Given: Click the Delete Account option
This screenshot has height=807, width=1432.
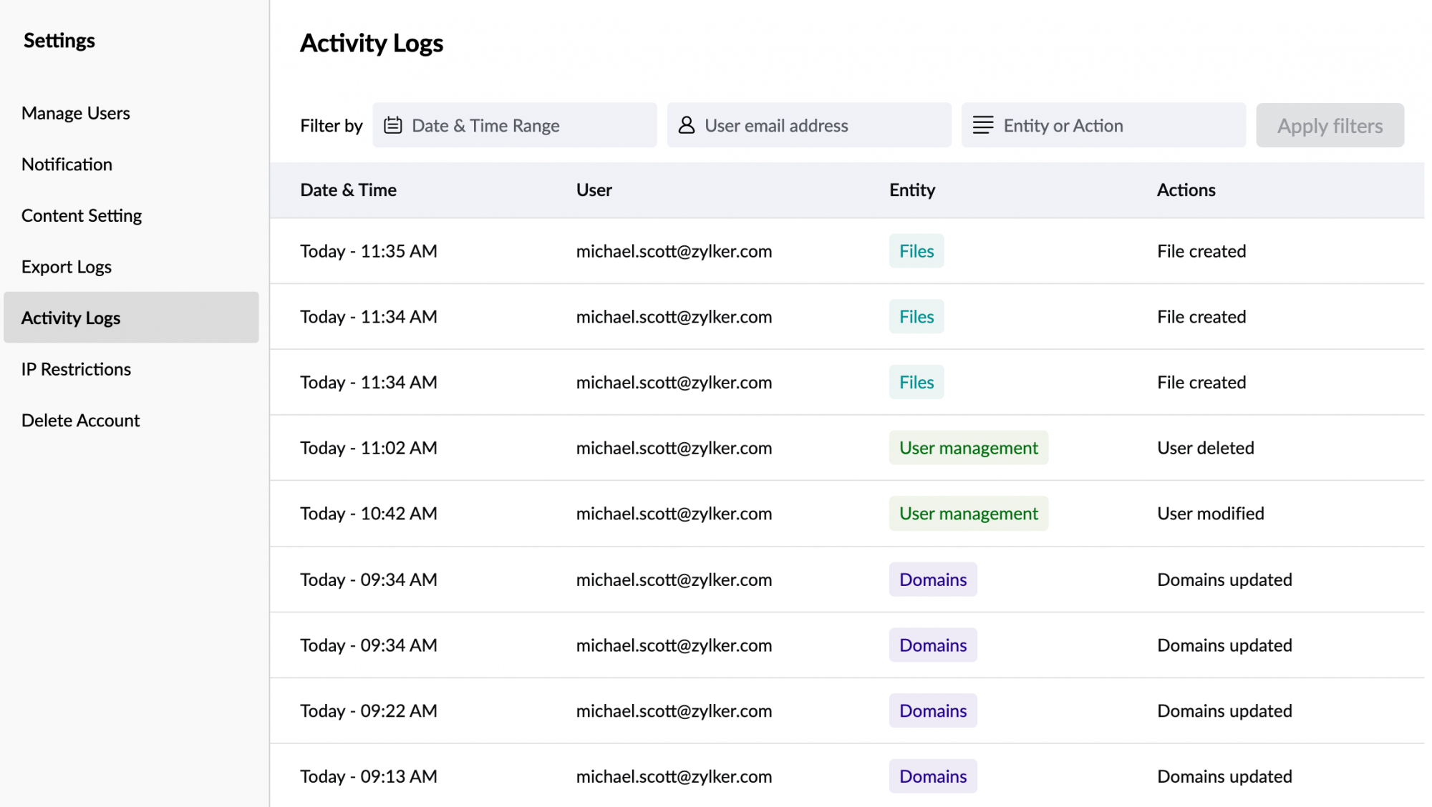Looking at the screenshot, I should pyautogui.click(x=81, y=420).
